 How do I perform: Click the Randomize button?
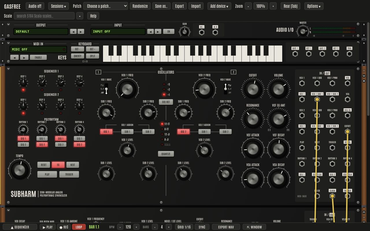pyautogui.click(x=140, y=6)
